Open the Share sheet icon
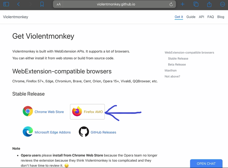 pyautogui.click(x=209, y=4)
